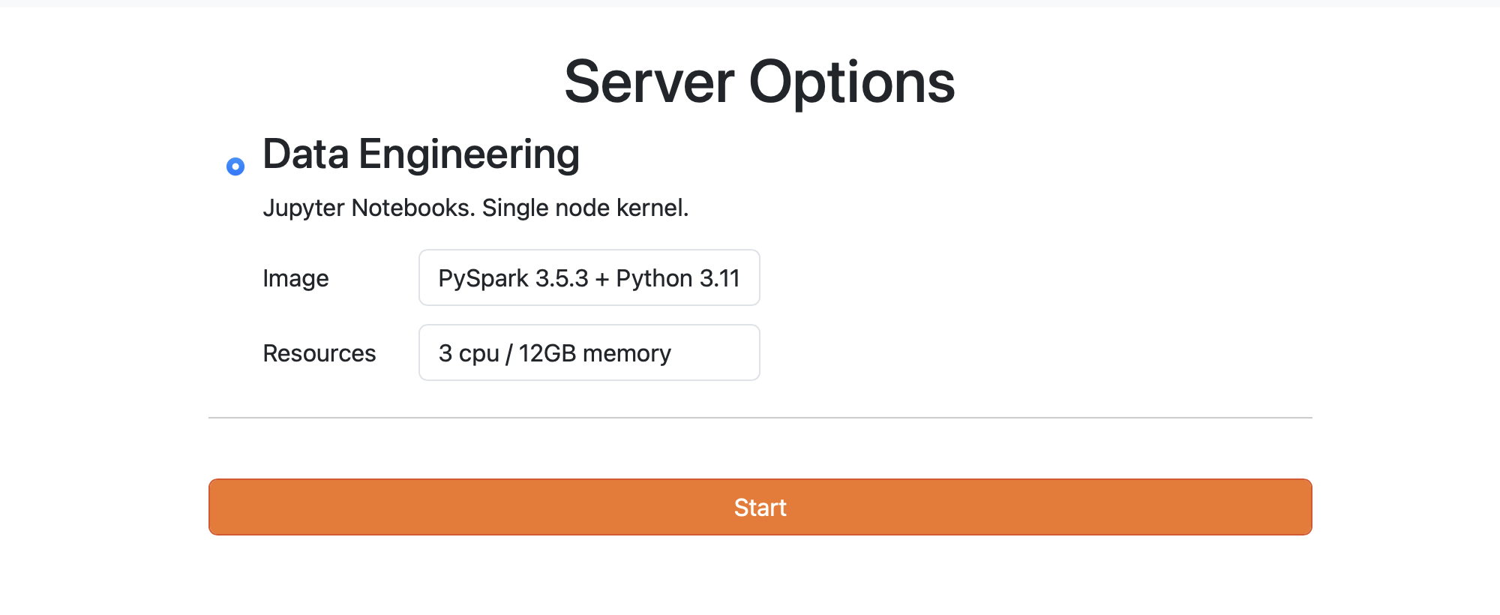Click the word Engineering in profile title

[x=469, y=154]
